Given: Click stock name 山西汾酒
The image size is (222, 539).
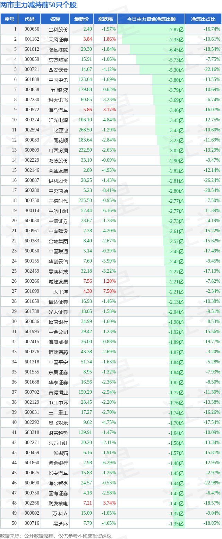Looking at the screenshot, I should click(58, 151).
